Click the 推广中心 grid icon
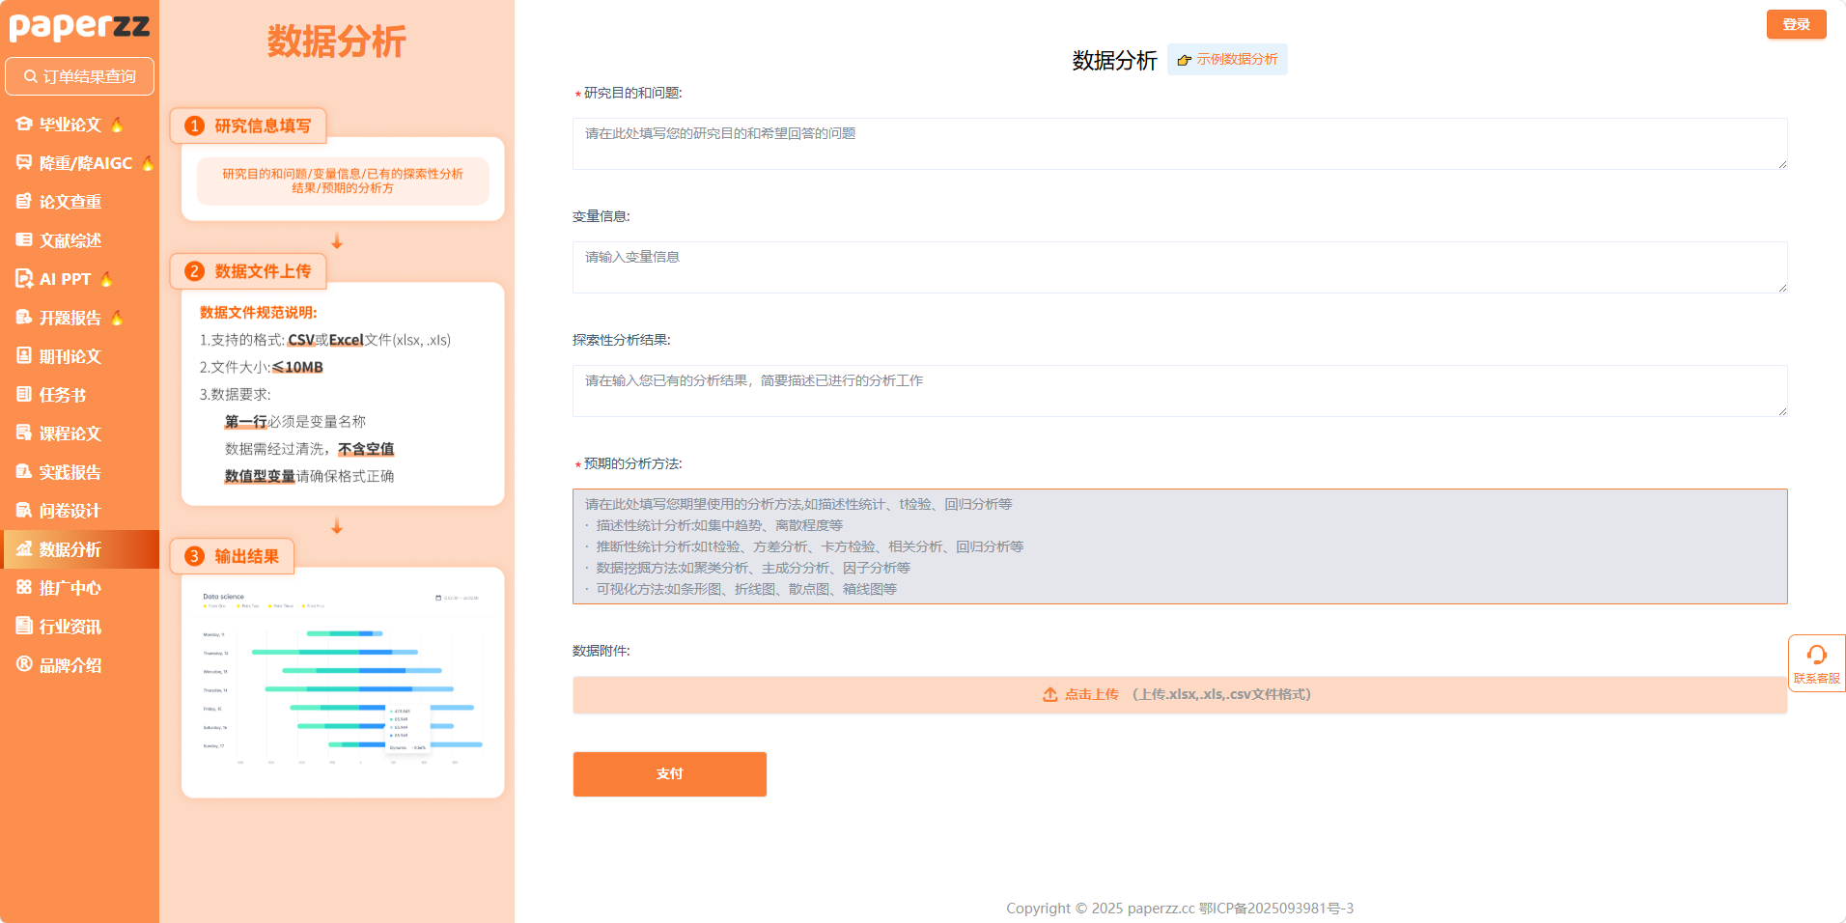 (x=24, y=588)
